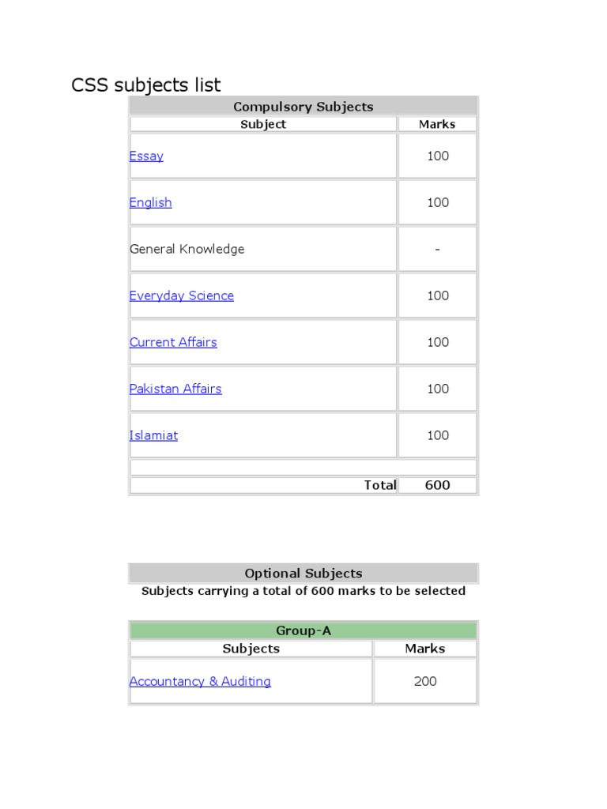Click the 600 total marks cell
Screen dimensions: 607x809
click(x=437, y=485)
